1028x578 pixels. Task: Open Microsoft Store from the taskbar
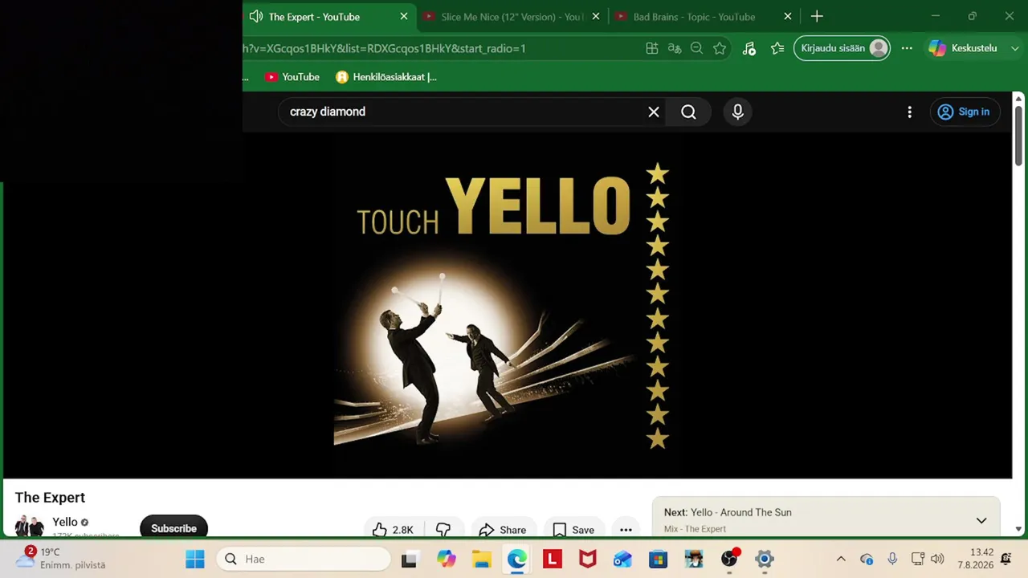tap(658, 559)
